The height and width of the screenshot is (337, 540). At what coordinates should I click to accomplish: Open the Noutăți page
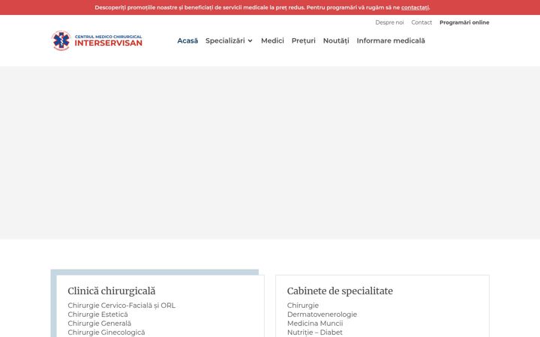click(x=336, y=40)
